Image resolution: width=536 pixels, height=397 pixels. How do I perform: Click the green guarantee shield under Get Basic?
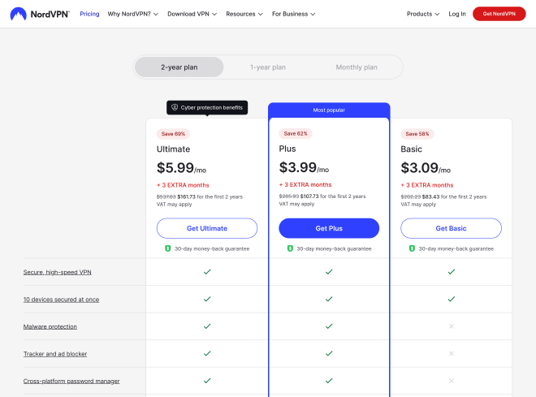pyautogui.click(x=412, y=248)
